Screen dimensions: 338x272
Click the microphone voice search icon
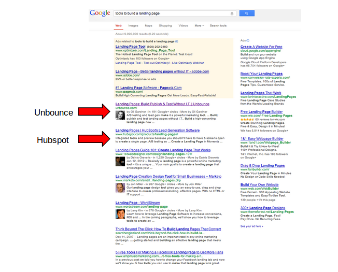[x=232, y=13]
